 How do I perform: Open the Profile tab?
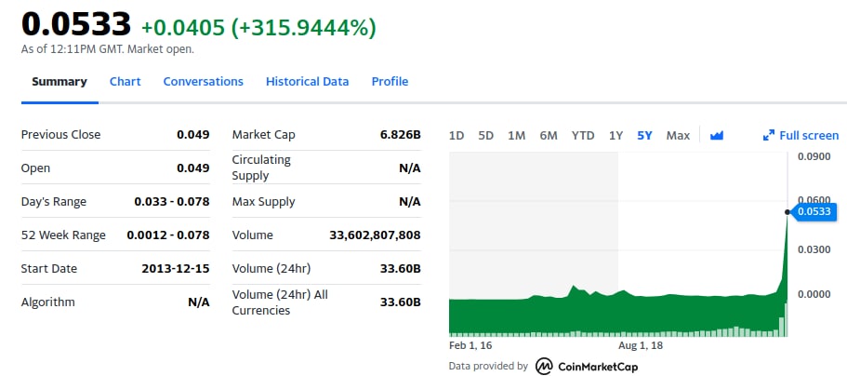click(x=390, y=82)
